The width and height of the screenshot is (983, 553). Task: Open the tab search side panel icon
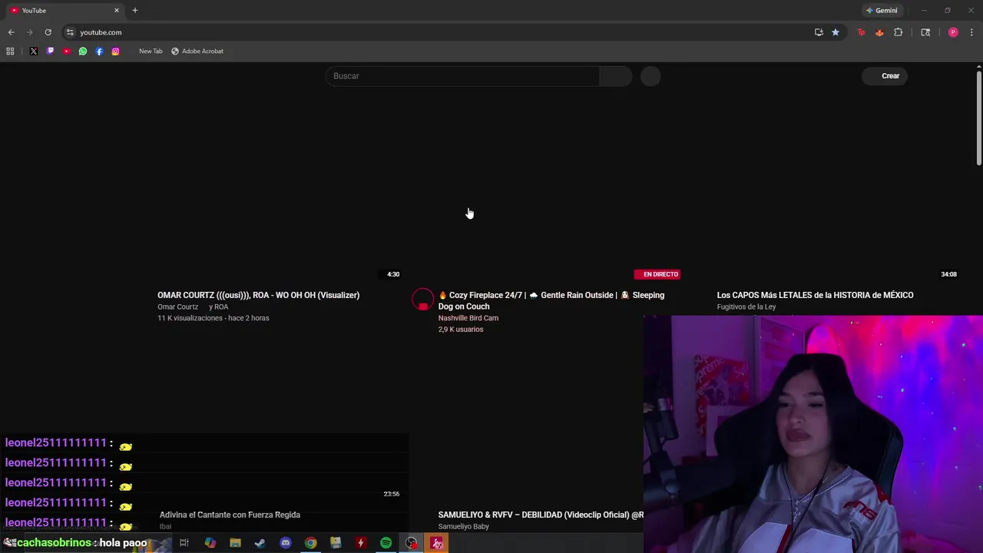tap(925, 32)
